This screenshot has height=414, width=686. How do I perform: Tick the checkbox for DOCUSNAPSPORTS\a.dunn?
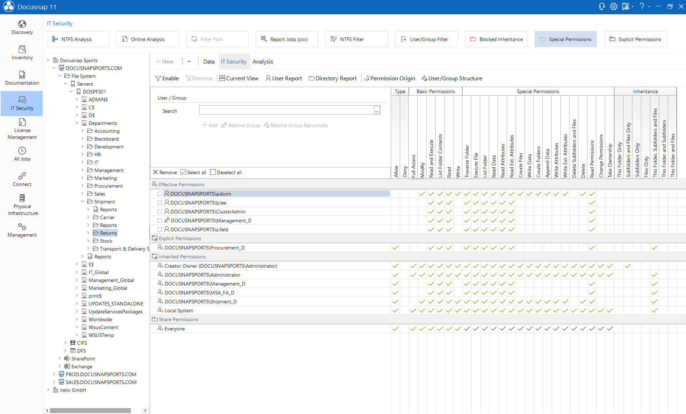(x=160, y=194)
